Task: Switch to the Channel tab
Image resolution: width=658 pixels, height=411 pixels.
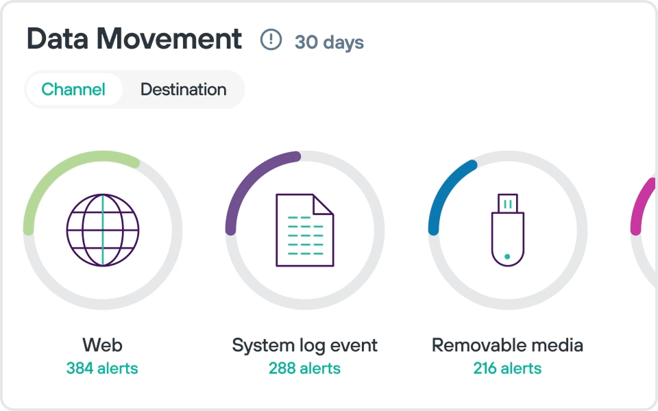Action: coord(73,90)
